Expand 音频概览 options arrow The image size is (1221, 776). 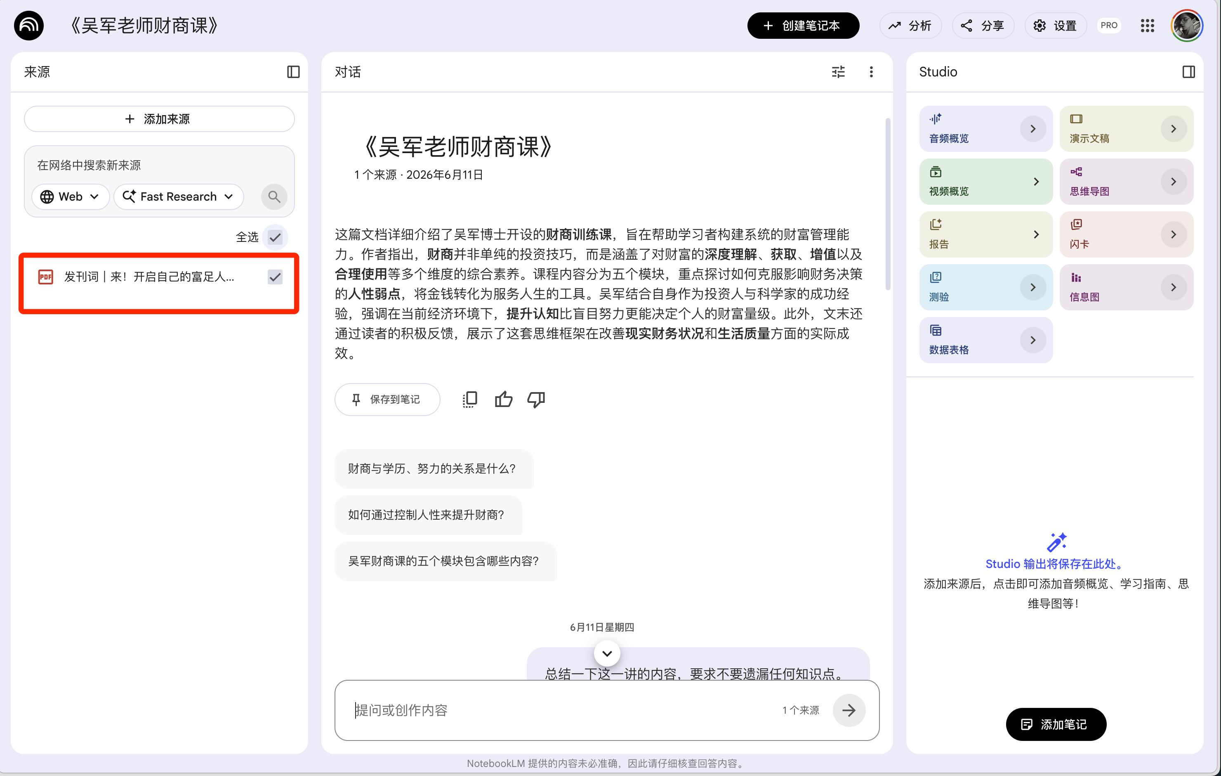tap(1032, 129)
